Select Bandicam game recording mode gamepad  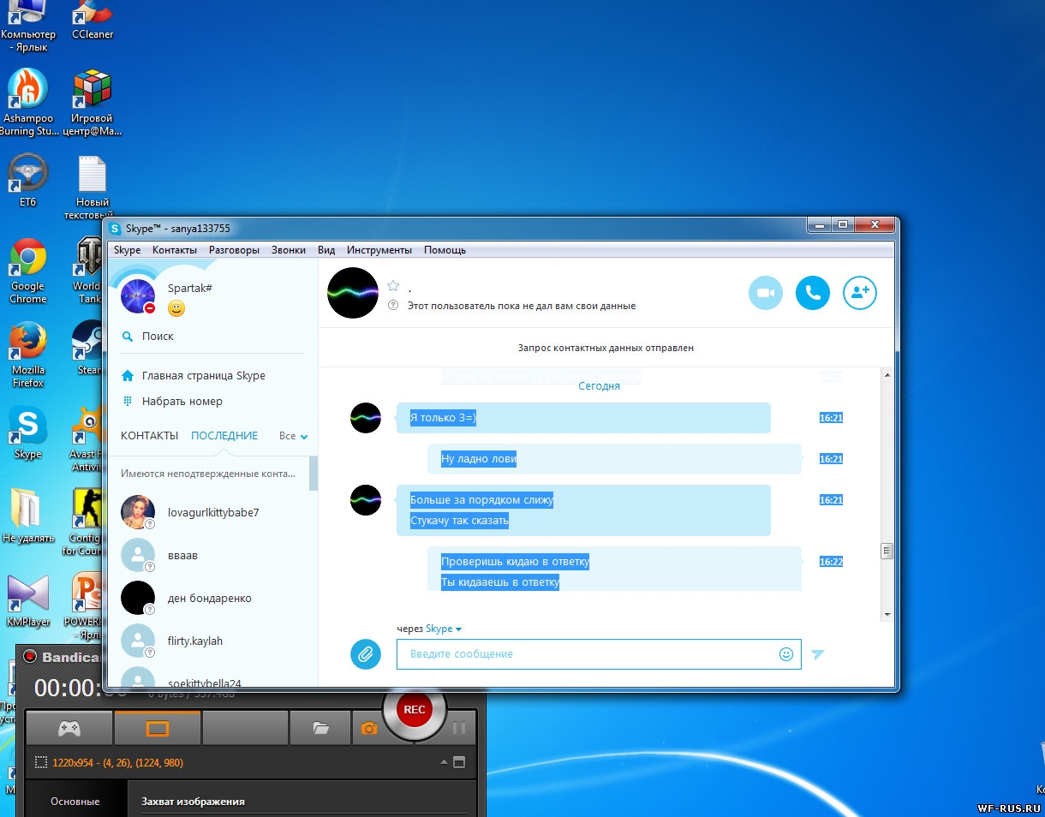coord(69,728)
